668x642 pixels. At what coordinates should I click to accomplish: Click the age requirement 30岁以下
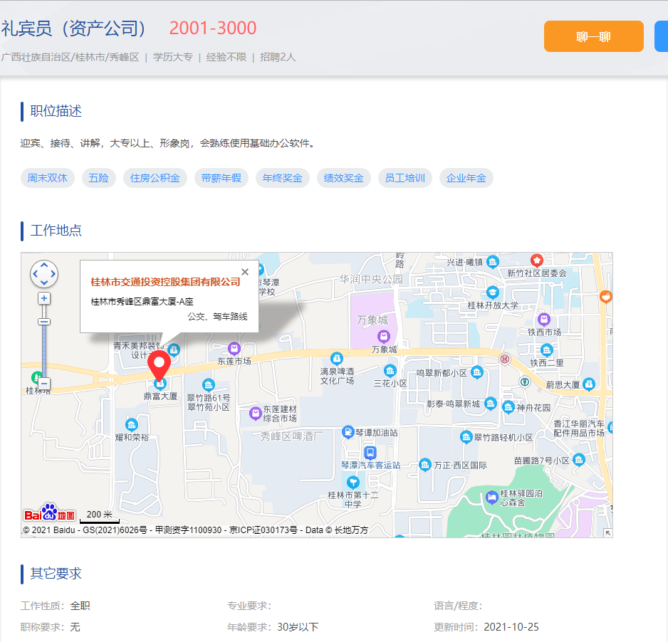[x=298, y=626]
